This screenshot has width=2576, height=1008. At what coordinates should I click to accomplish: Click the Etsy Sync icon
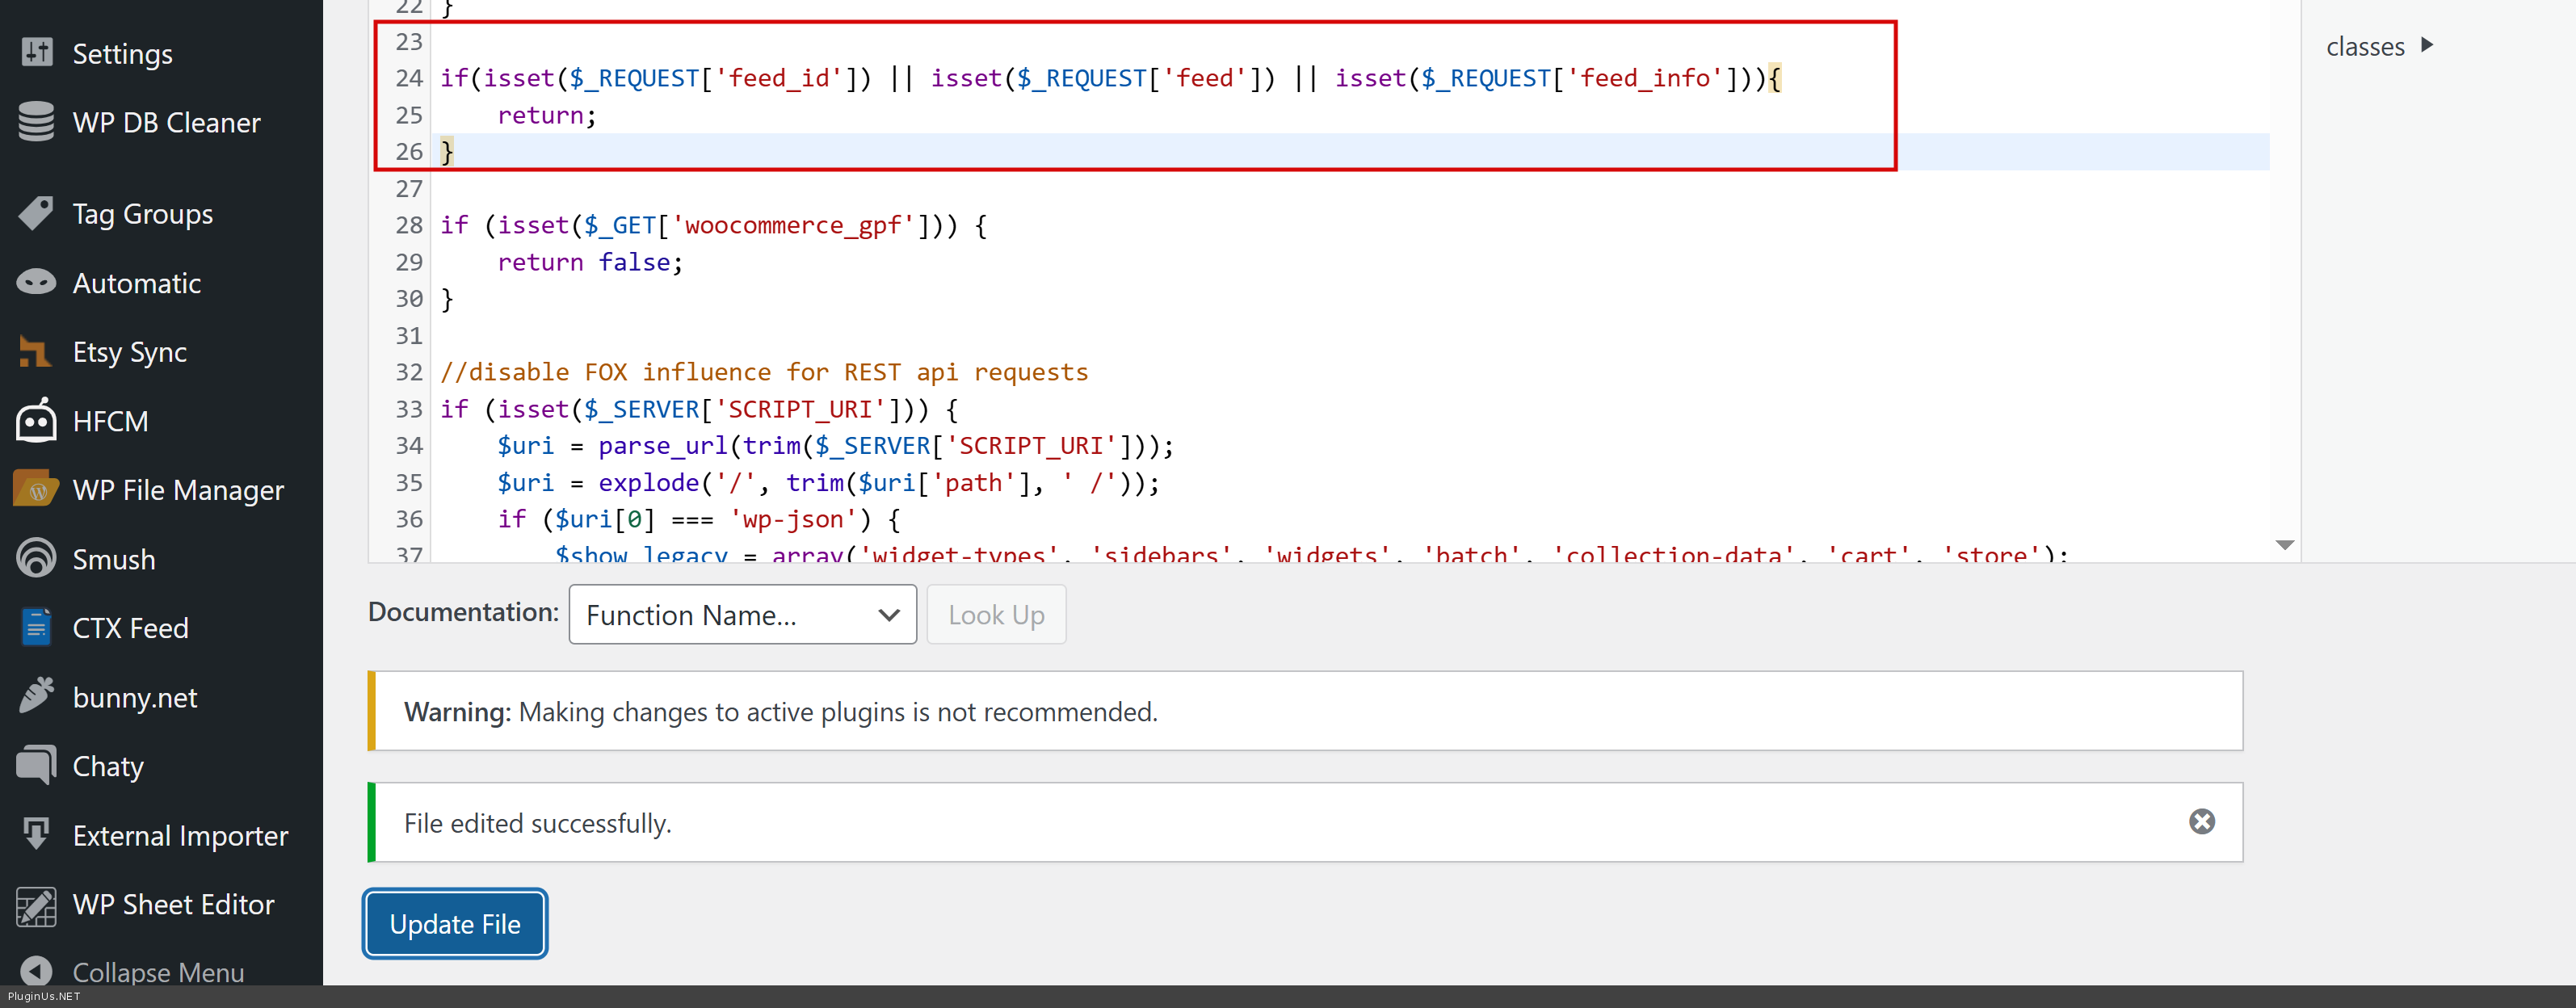35,352
